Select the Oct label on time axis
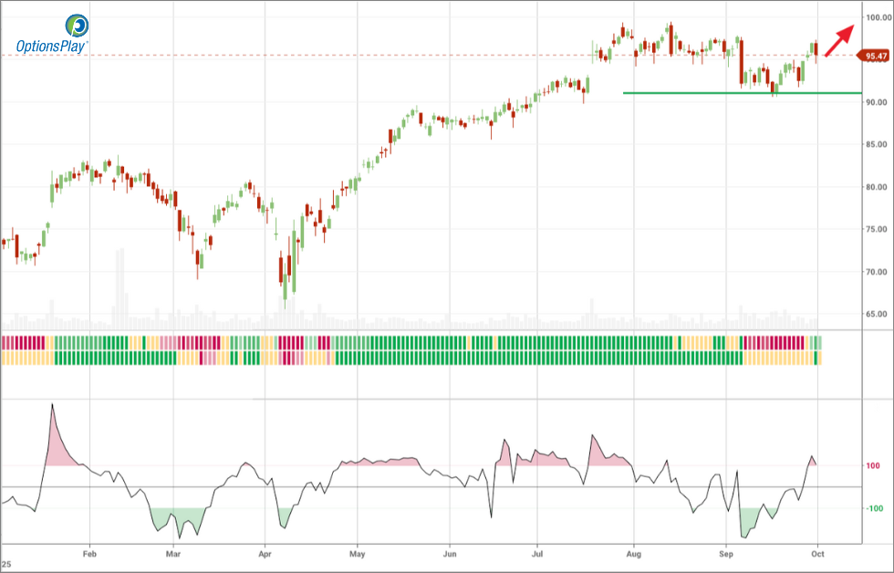 (817, 553)
